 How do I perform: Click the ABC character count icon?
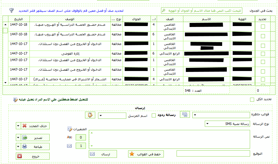69,137
